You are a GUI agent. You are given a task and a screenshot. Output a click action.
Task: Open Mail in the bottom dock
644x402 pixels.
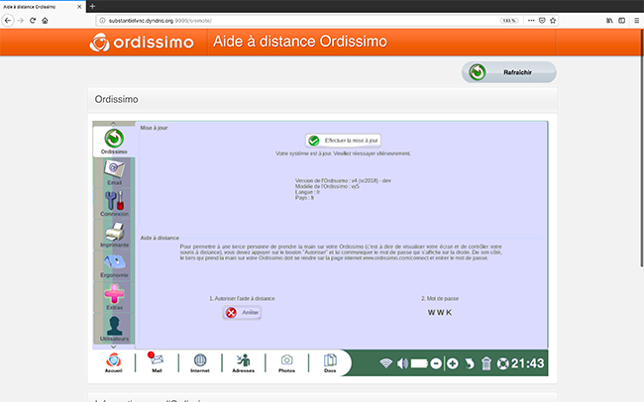(157, 362)
